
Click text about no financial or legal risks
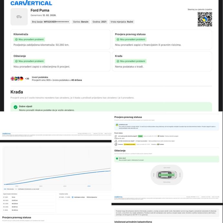click(x=148, y=45)
